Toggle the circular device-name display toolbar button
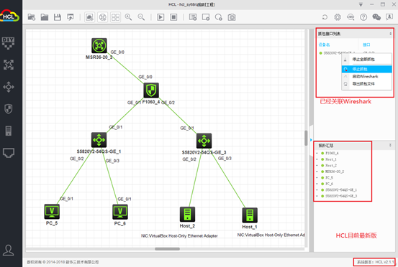The height and width of the screenshot is (267, 398). 102,17
